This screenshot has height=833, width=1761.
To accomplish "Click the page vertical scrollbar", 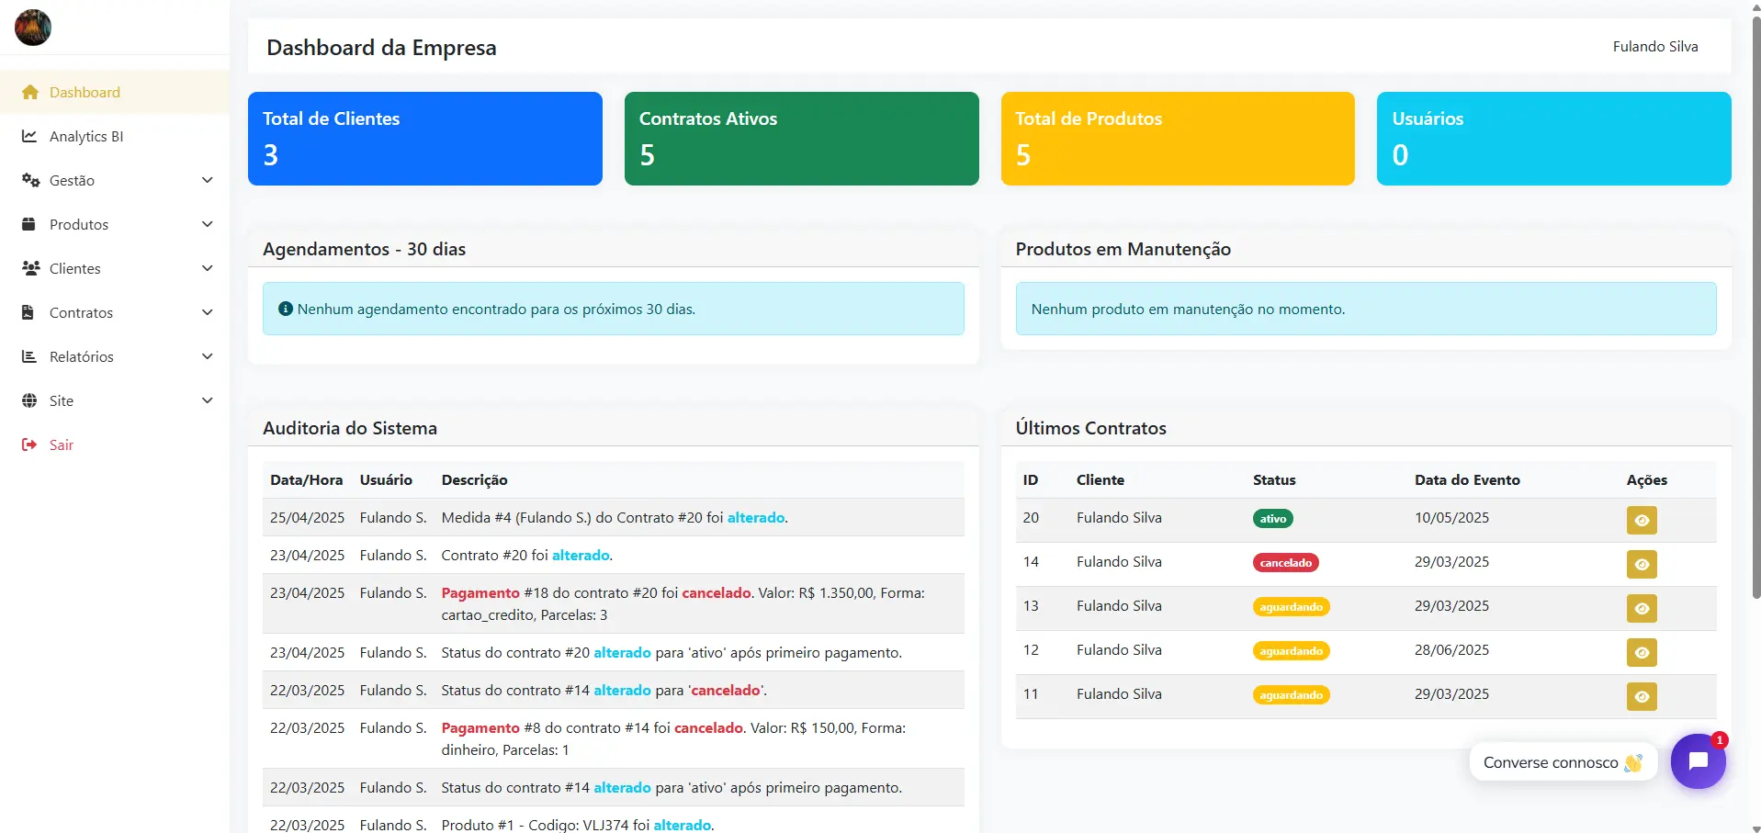I will (x=1755, y=308).
